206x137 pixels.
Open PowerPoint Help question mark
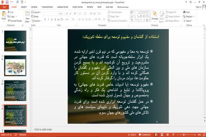pyautogui.click(x=186, y=2)
